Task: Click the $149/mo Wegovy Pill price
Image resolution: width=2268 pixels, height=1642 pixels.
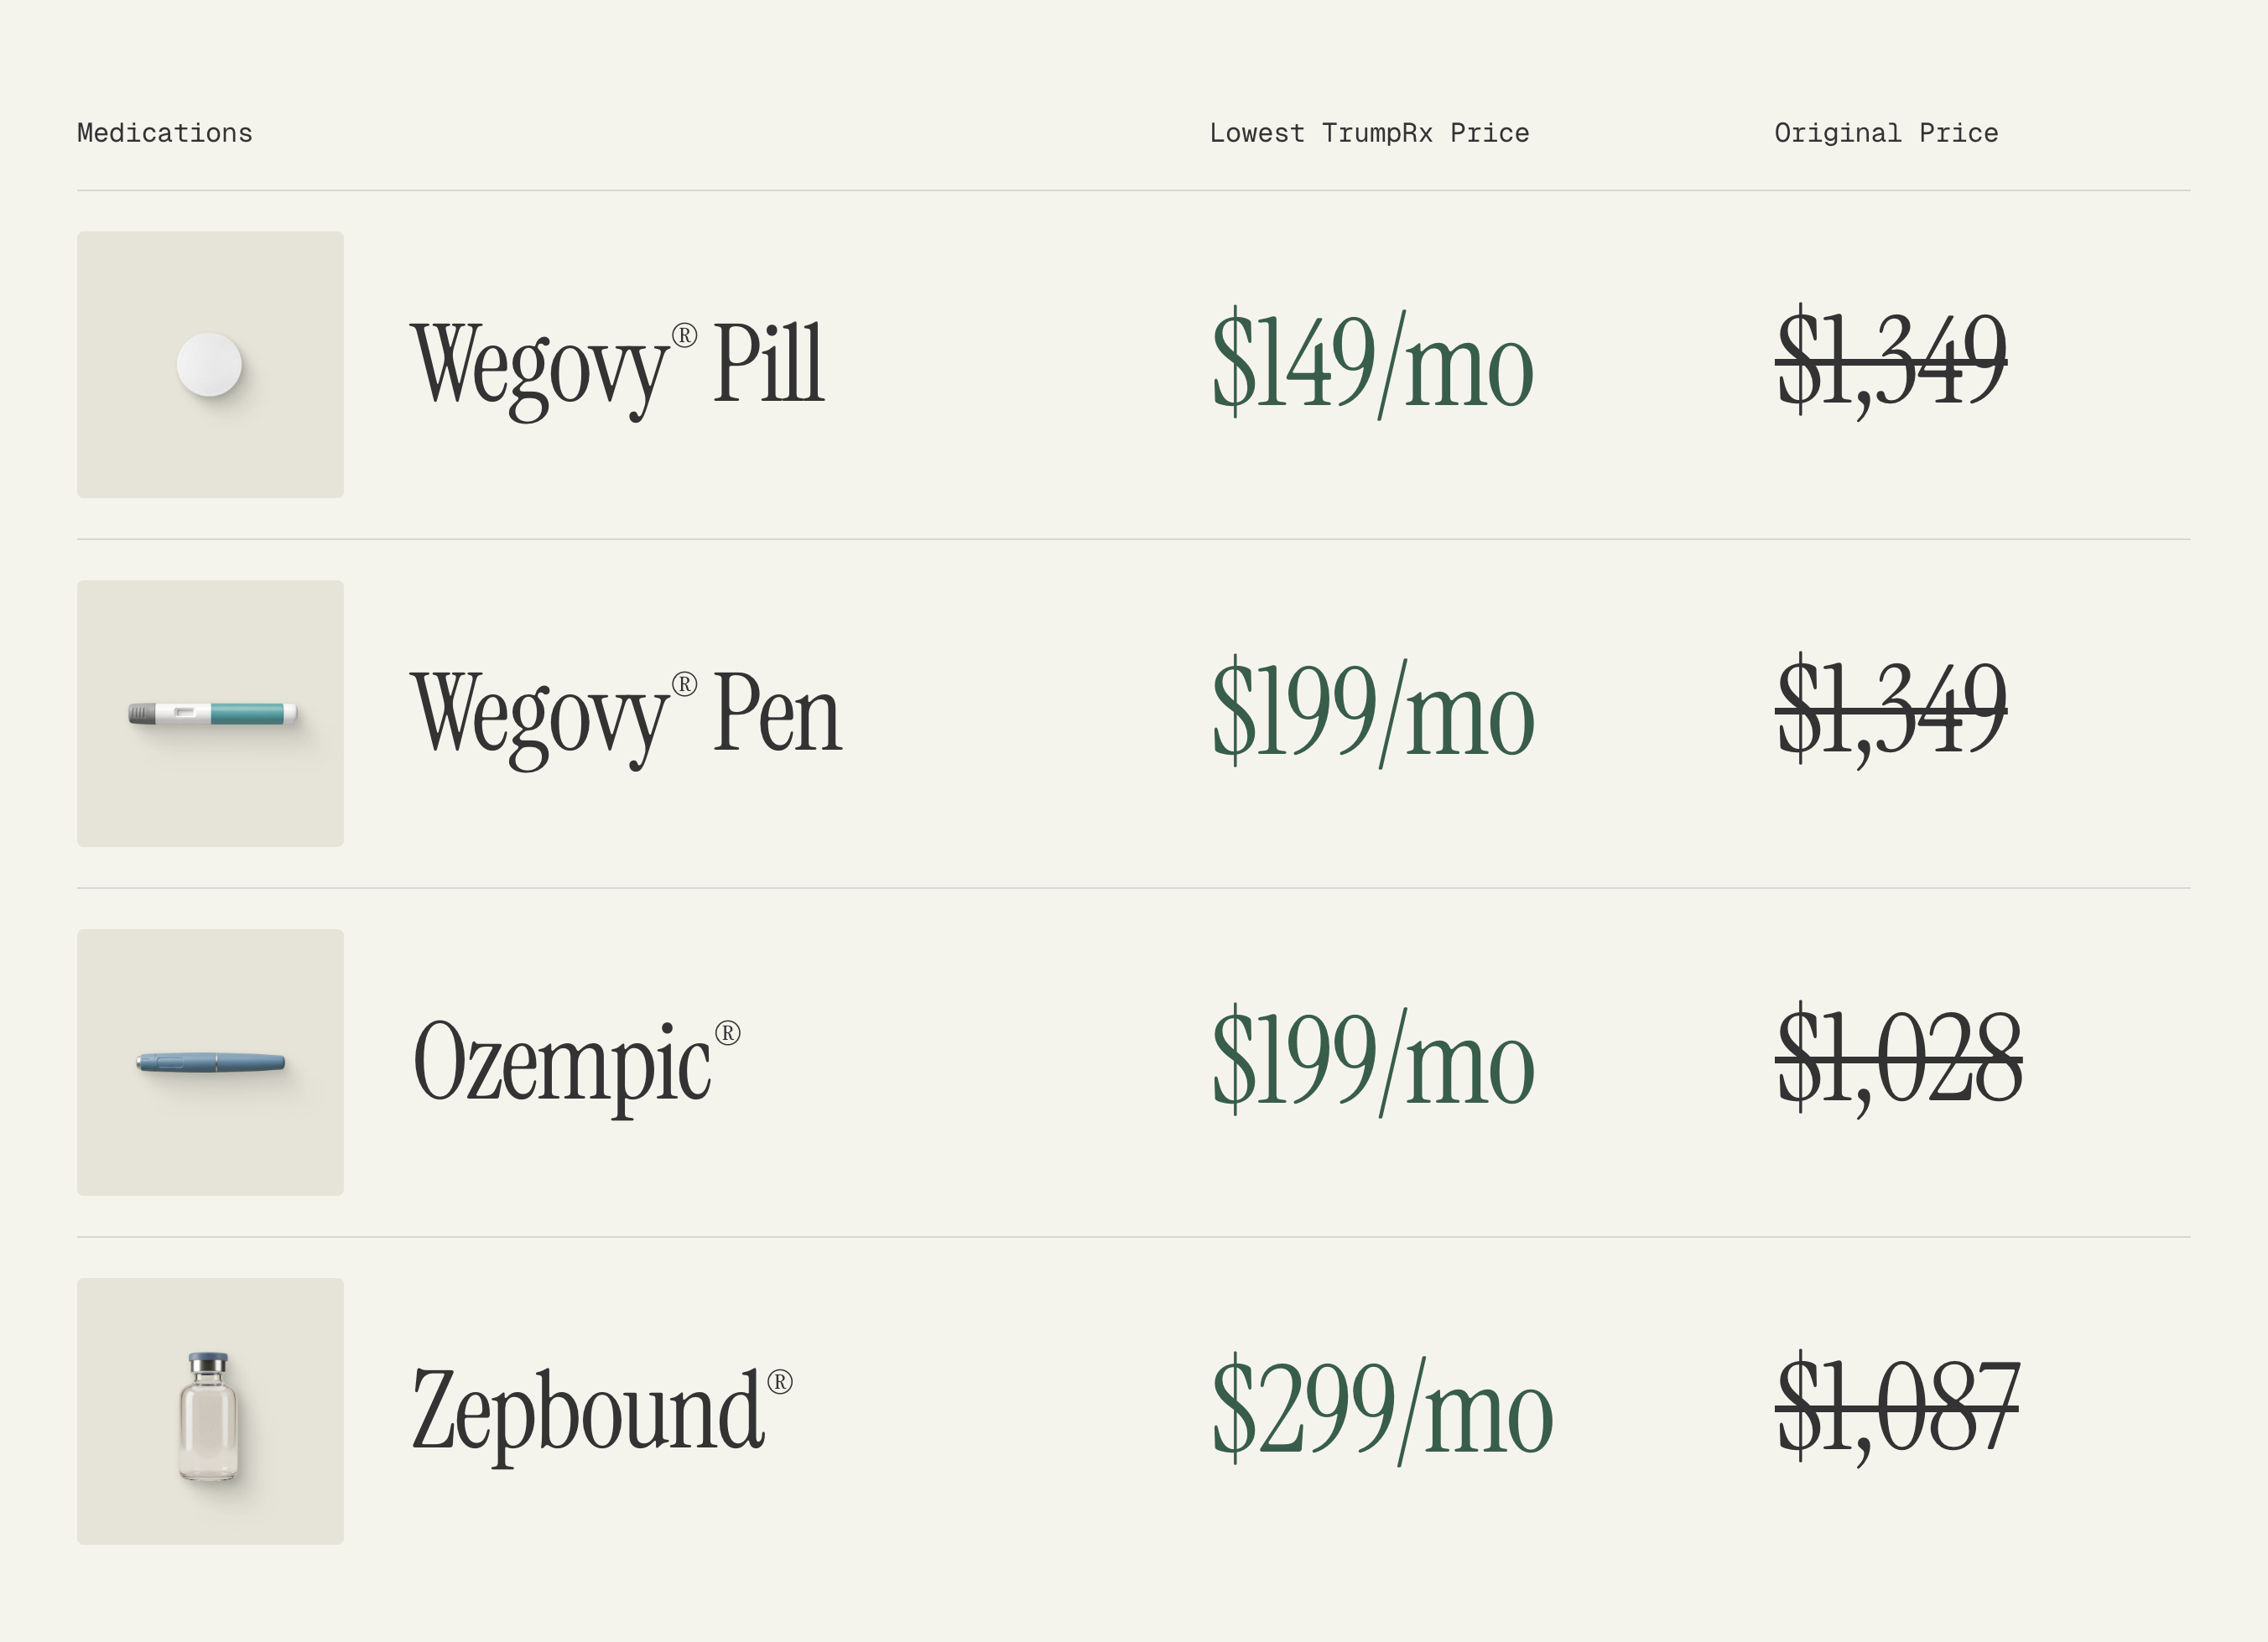Action: point(1371,363)
